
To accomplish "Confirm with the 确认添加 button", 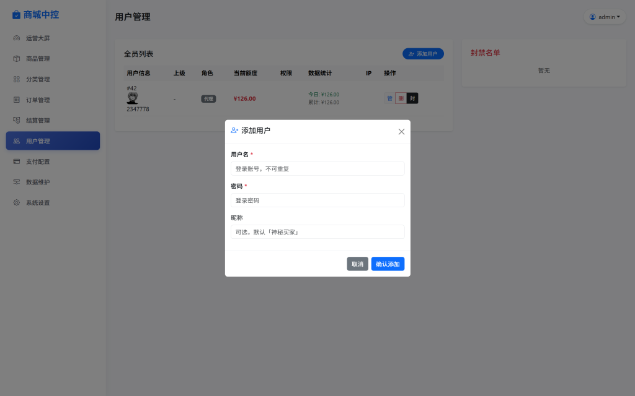I will tap(388, 264).
